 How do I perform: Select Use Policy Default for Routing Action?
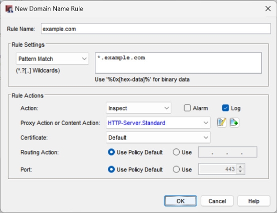(111, 152)
